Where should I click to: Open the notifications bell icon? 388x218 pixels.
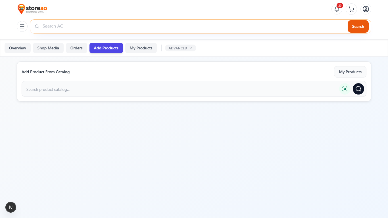(x=337, y=9)
